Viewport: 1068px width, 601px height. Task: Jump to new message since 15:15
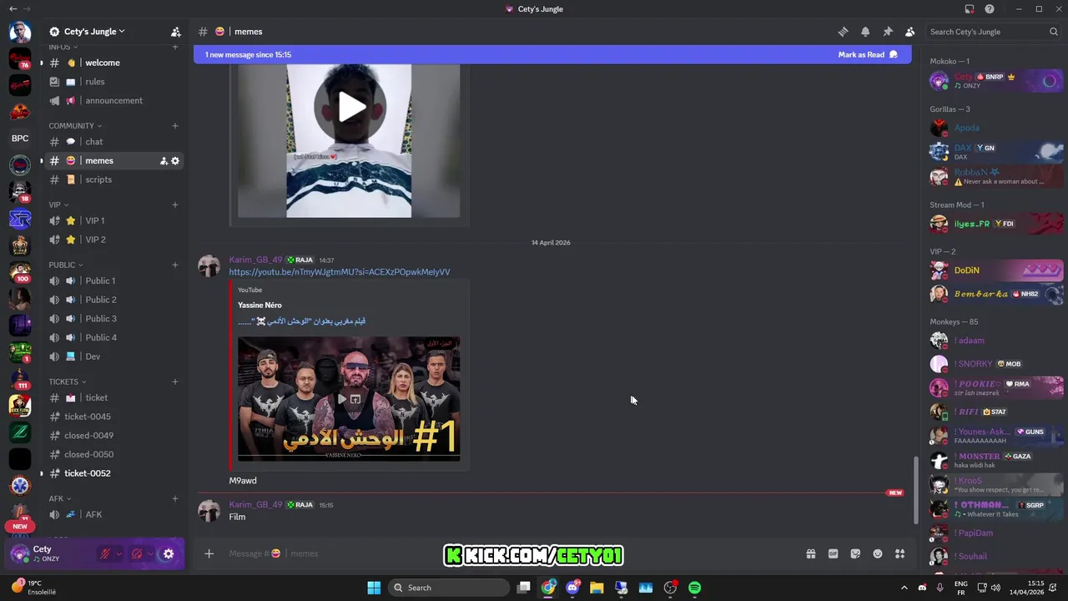248,54
